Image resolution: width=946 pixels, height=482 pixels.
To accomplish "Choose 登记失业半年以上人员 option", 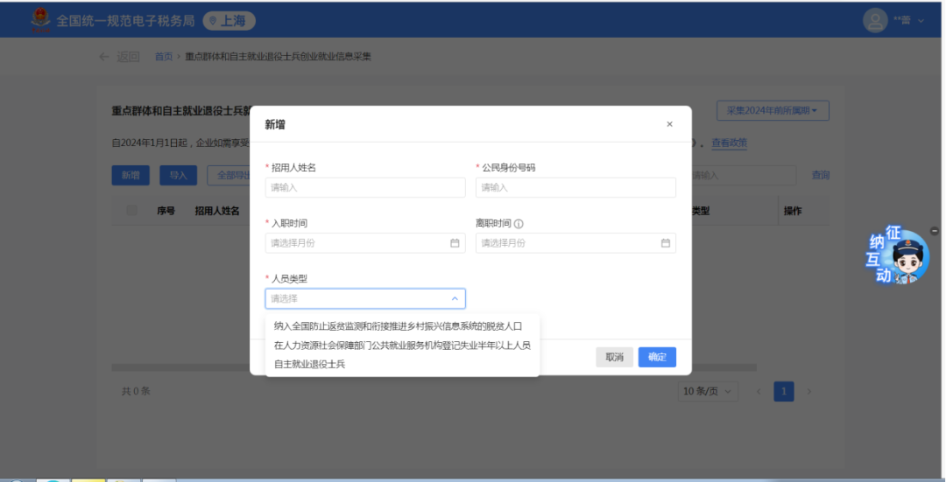I will (401, 345).
